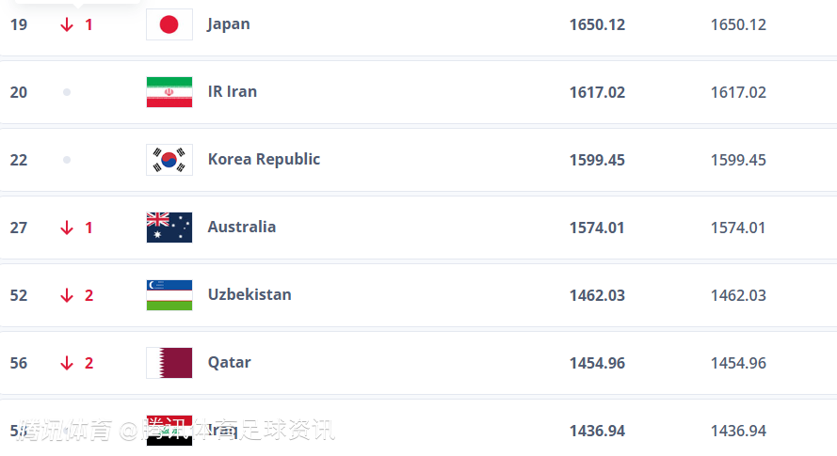This screenshot has width=837, height=456.
Task: Click the Australia flag icon
Action: (169, 228)
